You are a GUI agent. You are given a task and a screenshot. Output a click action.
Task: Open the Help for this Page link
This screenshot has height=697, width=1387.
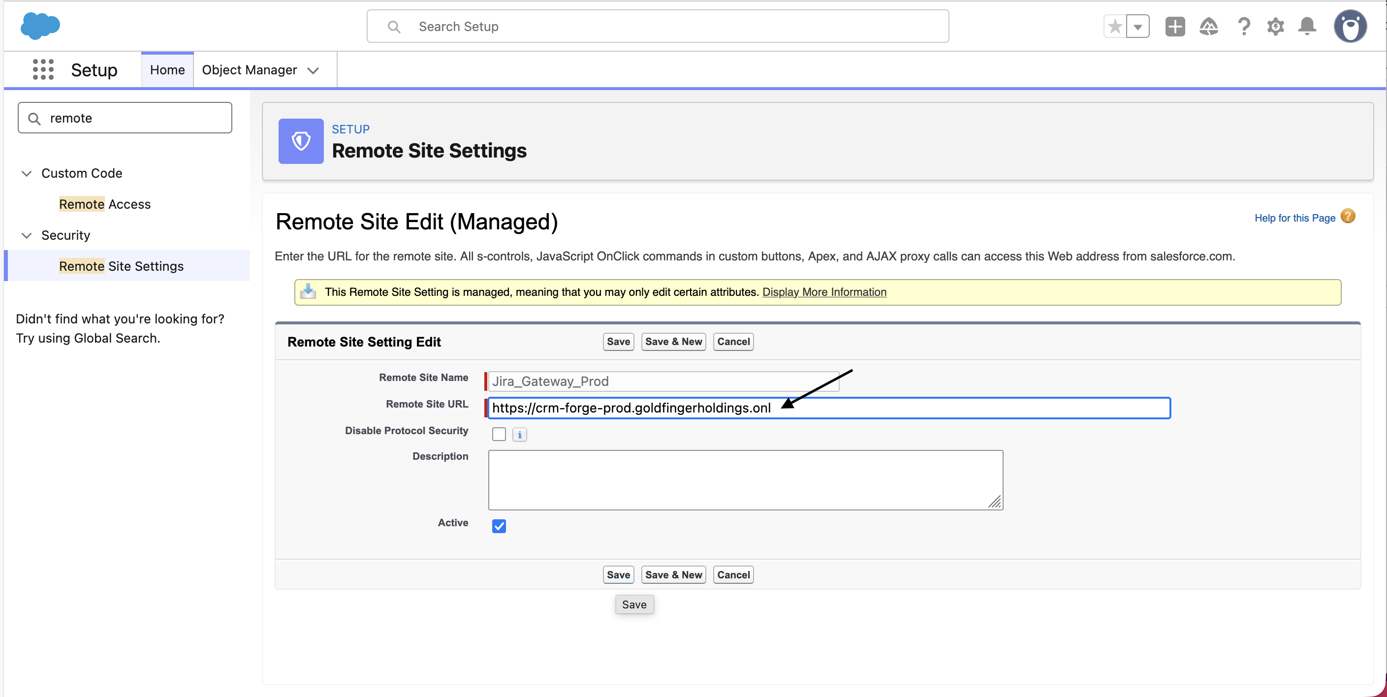pos(1295,218)
